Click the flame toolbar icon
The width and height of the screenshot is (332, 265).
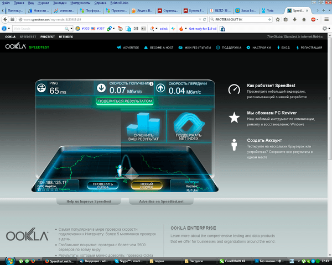coord(181,29)
